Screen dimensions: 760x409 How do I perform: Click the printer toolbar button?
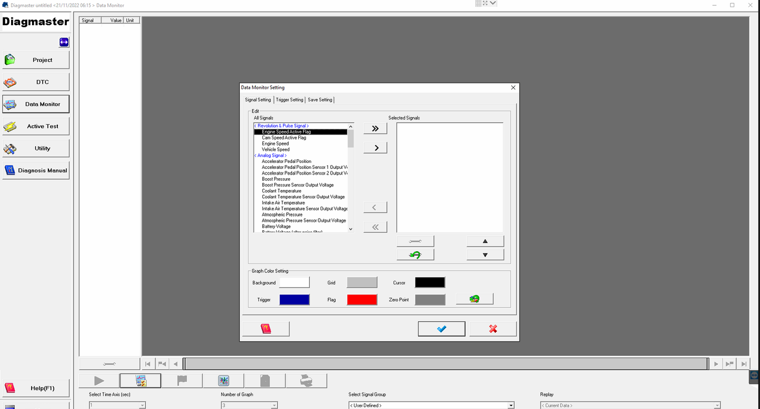pos(307,381)
